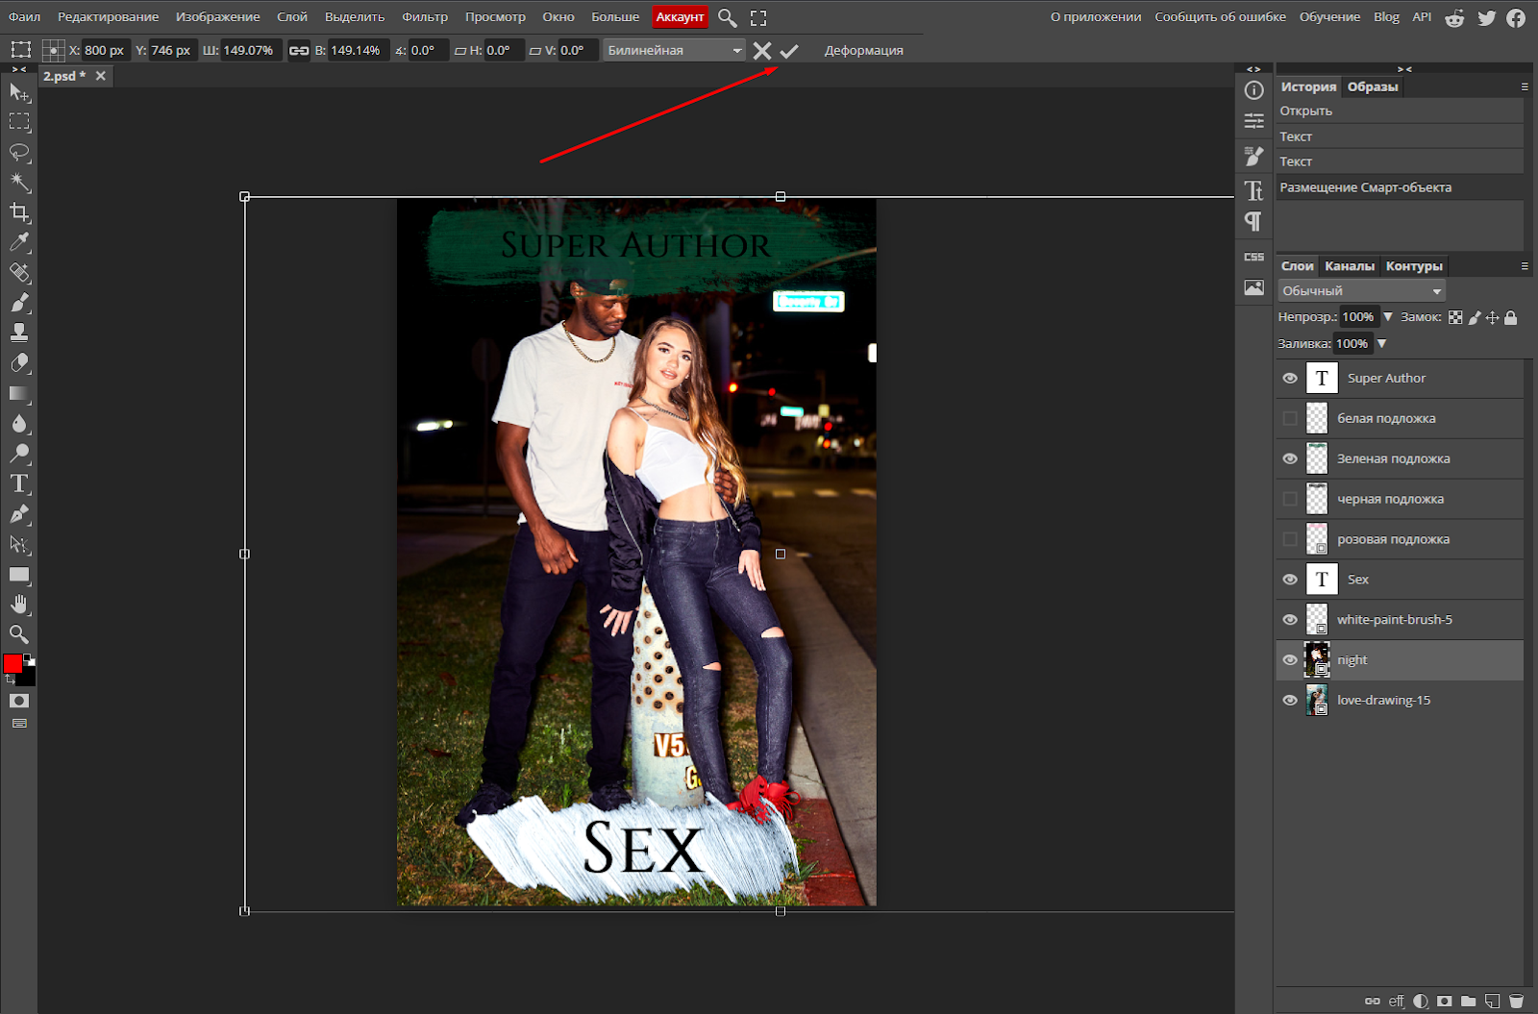The height and width of the screenshot is (1014, 1538).
Task: Expand the Непрозр. opacity slider arrow
Action: pyautogui.click(x=1388, y=317)
